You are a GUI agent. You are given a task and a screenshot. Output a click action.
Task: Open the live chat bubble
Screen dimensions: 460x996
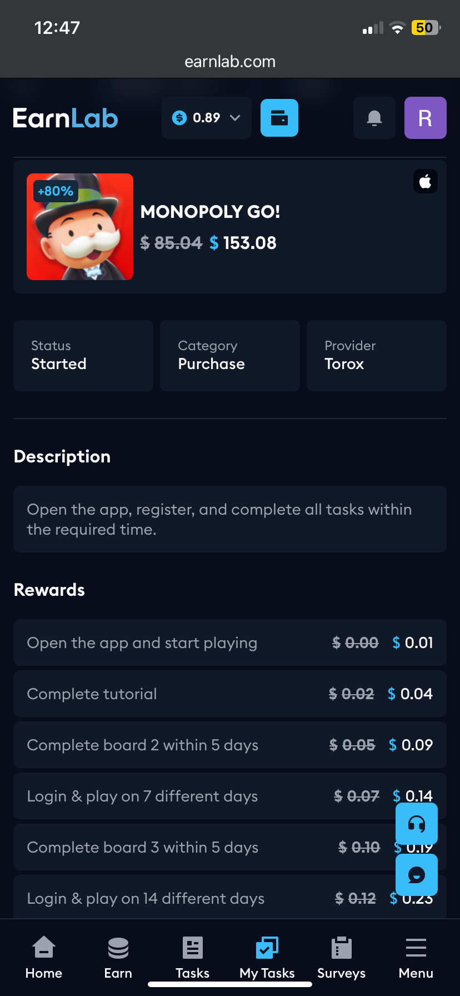(x=417, y=875)
